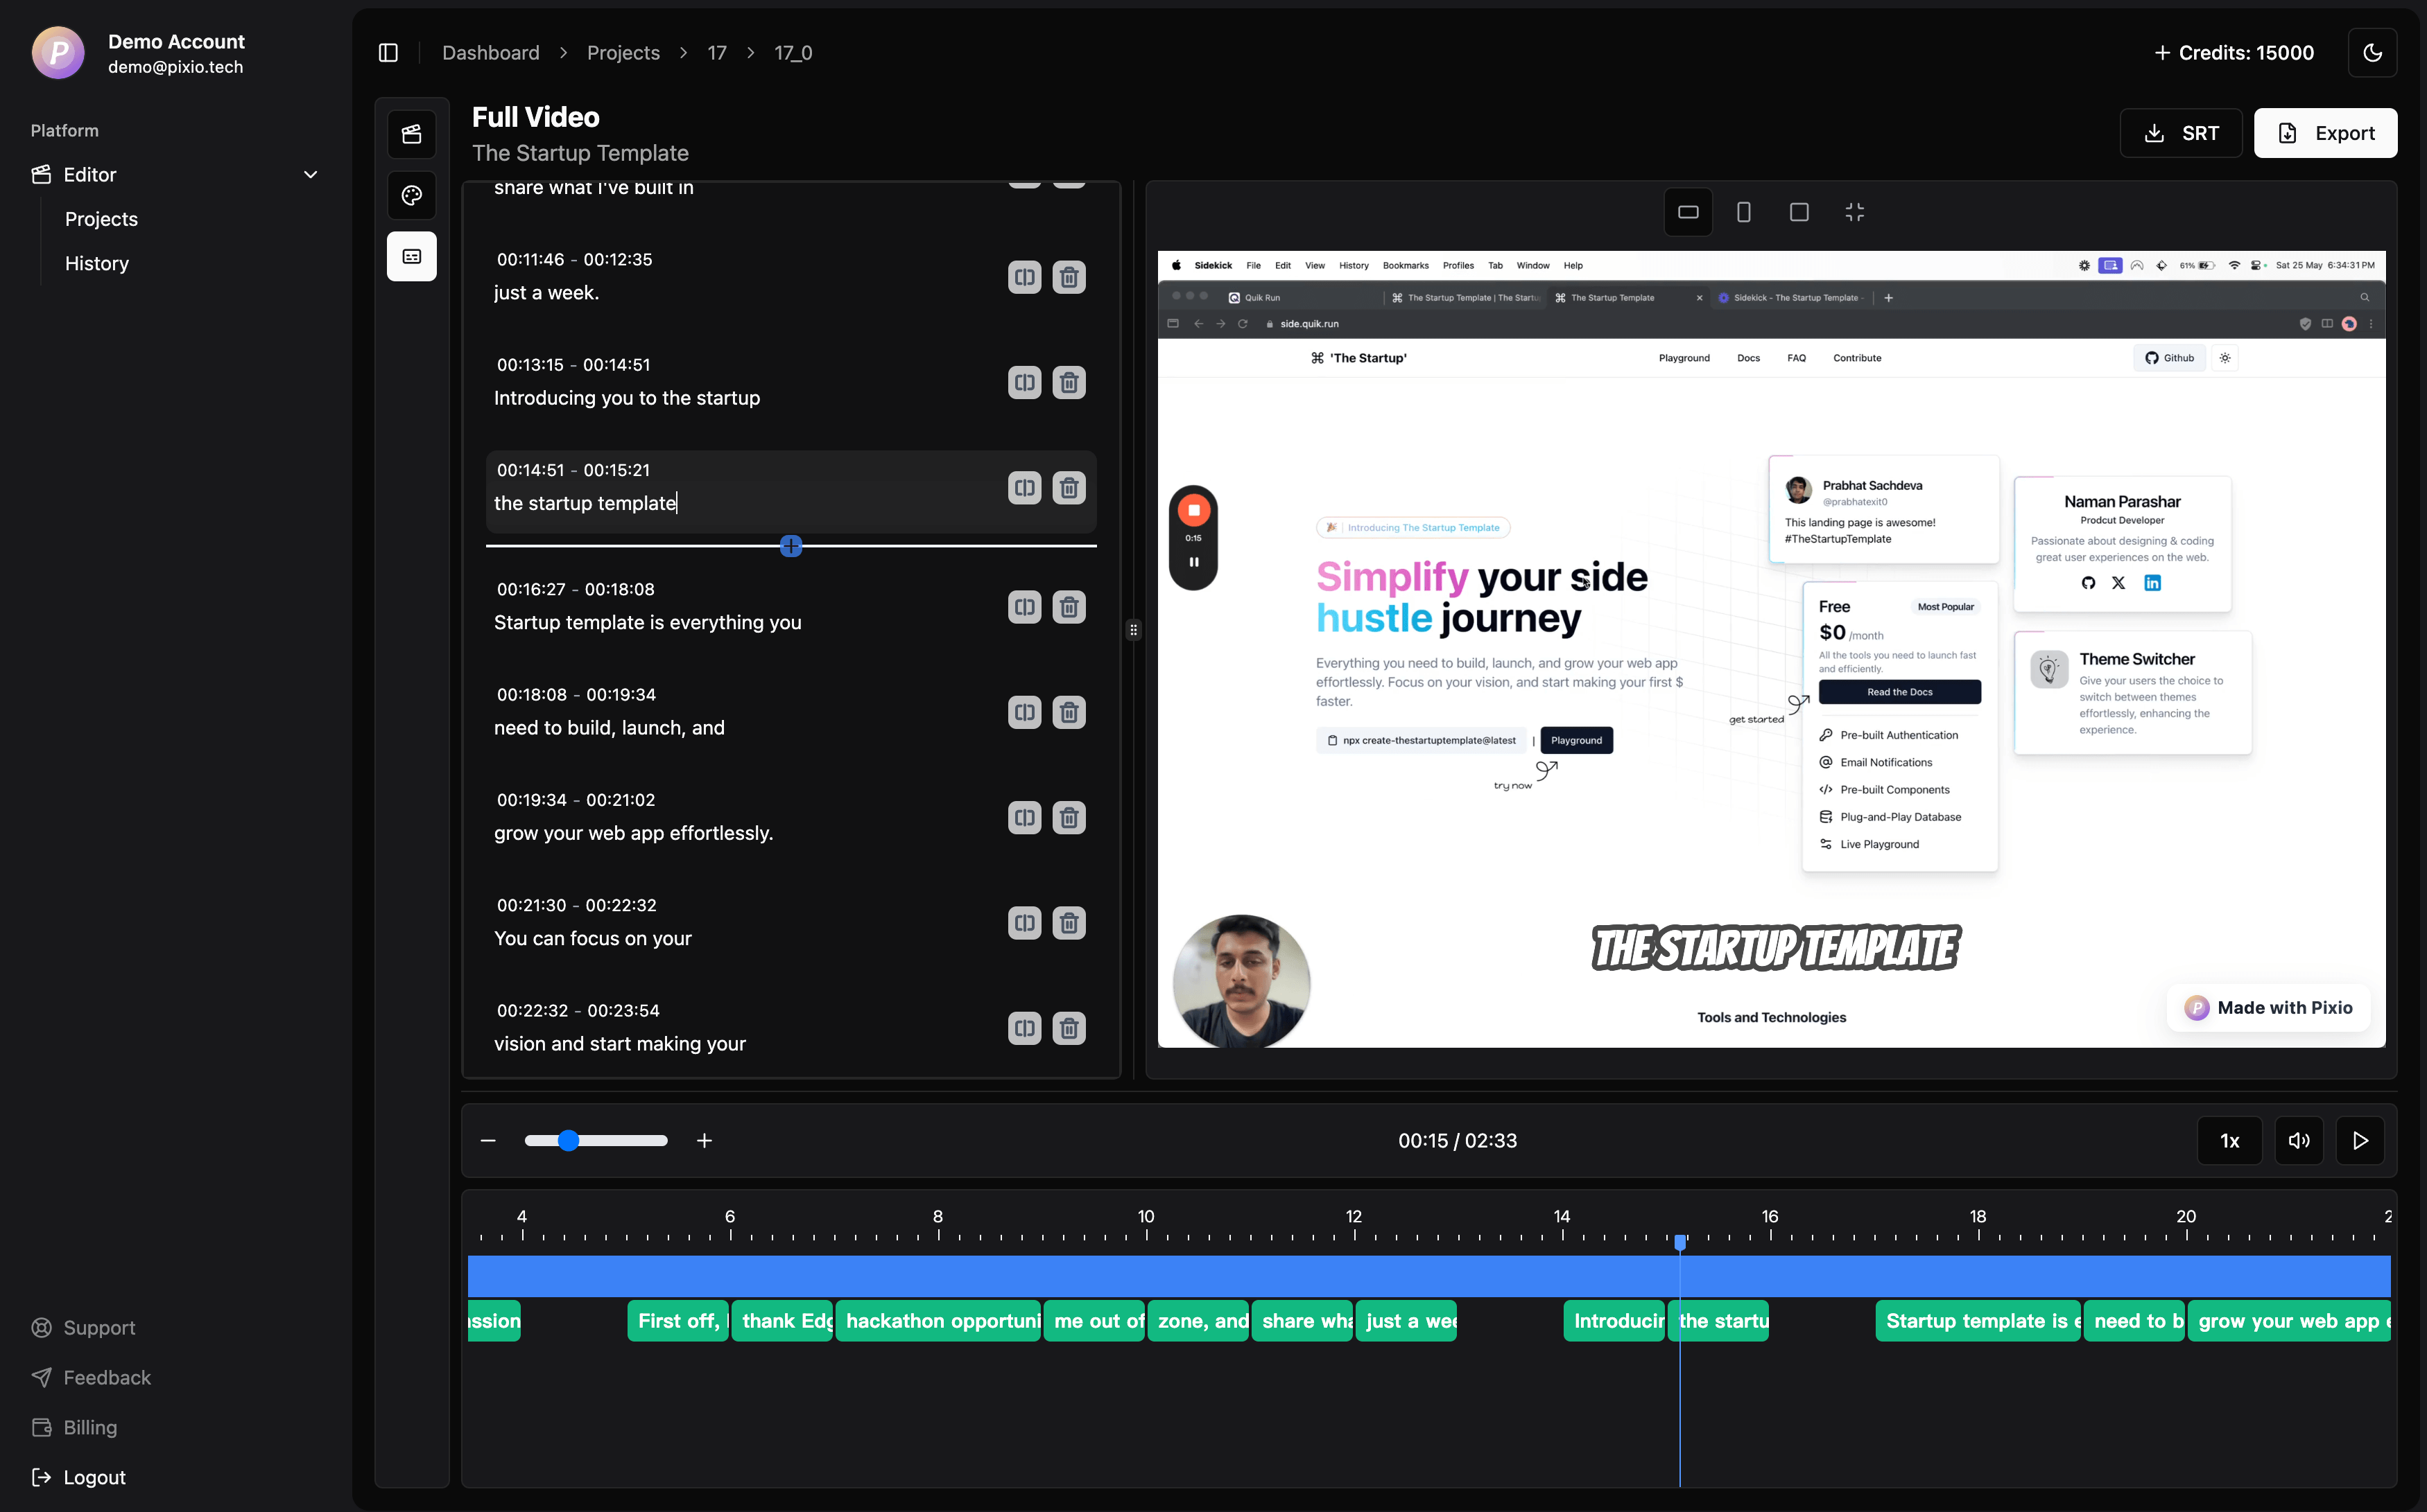Image resolution: width=2427 pixels, height=1512 pixels.
Task: Delete 'grow your web app effortlessly.' caption
Action: 1069,818
